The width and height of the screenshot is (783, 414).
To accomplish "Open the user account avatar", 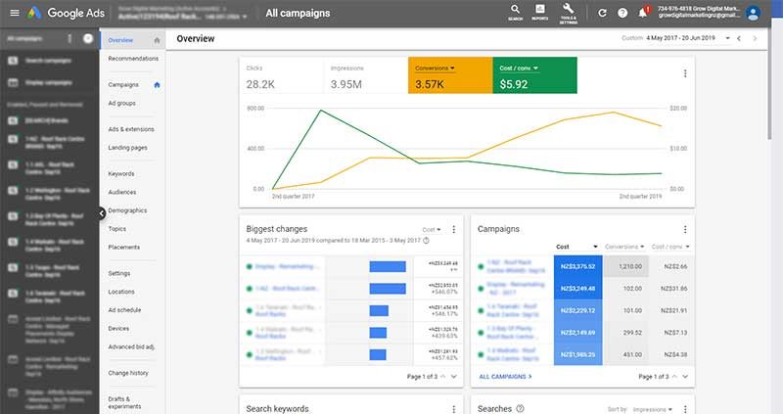I will point(753,13).
